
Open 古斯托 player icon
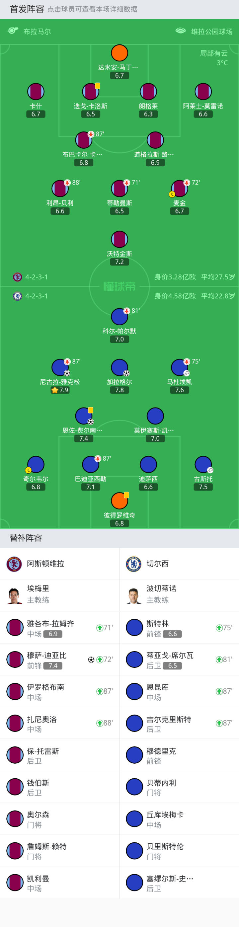coord(203,465)
